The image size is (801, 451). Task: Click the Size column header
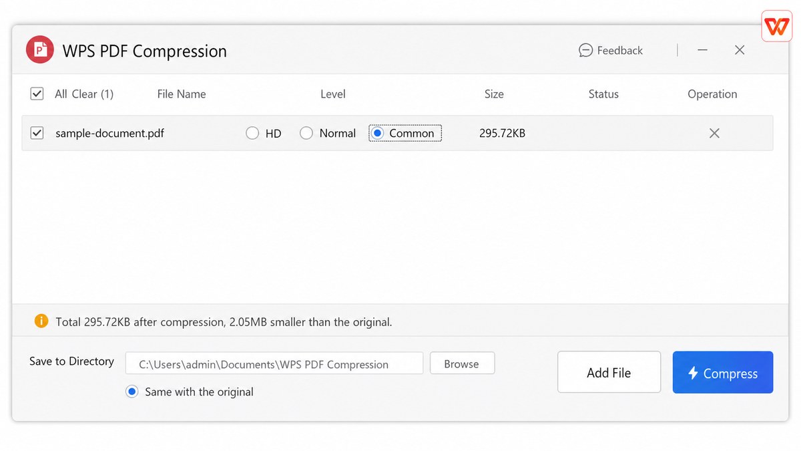click(x=494, y=94)
